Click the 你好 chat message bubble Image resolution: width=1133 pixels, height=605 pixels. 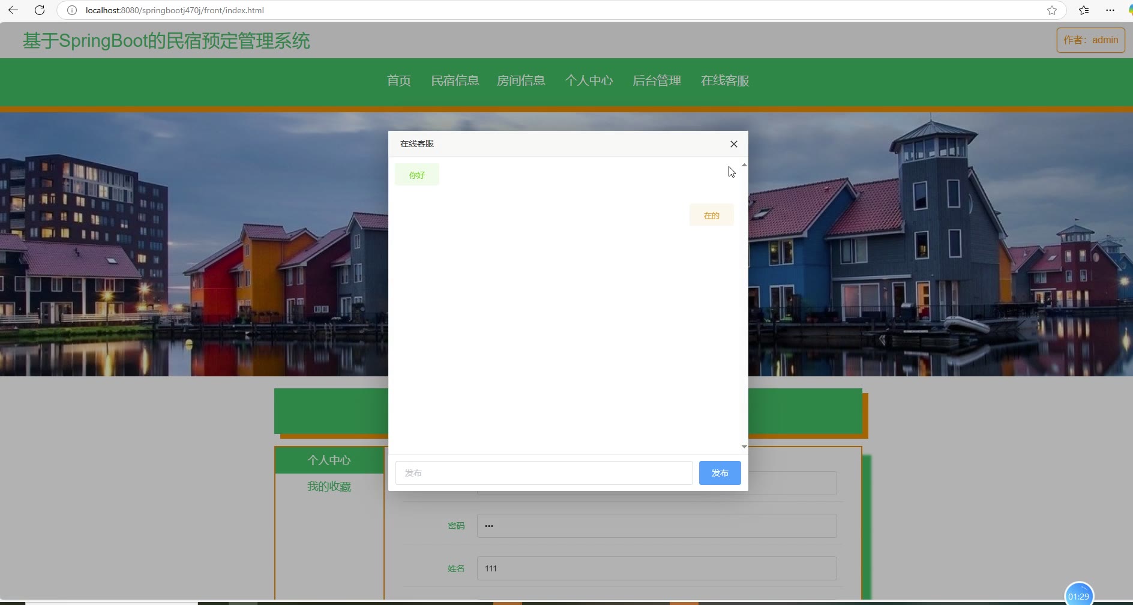coord(417,175)
